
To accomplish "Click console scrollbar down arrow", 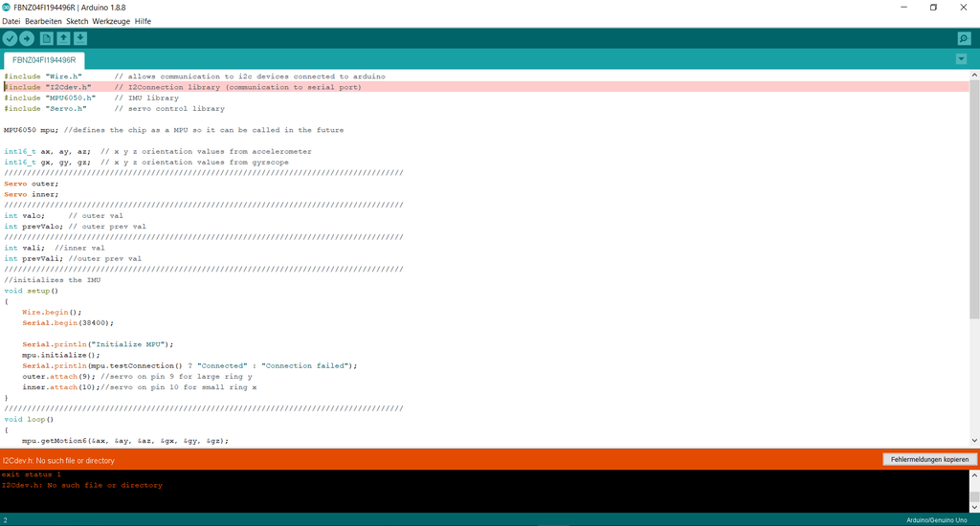I will tap(974, 507).
